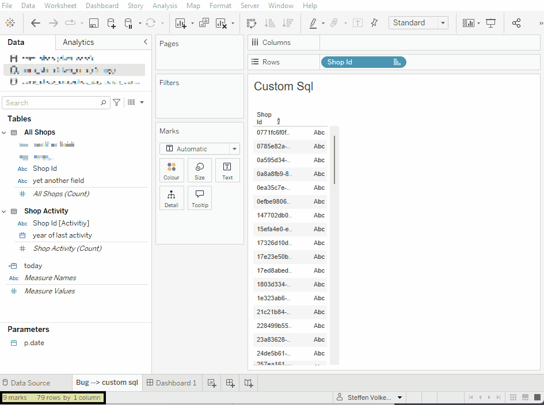Screen dimensions: 544x405
Task: Click the Undo back arrow
Action: point(35,23)
